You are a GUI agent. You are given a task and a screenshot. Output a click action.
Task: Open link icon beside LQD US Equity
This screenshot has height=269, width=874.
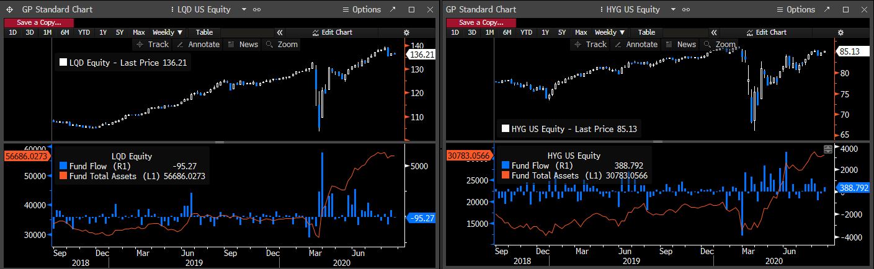pos(257,9)
